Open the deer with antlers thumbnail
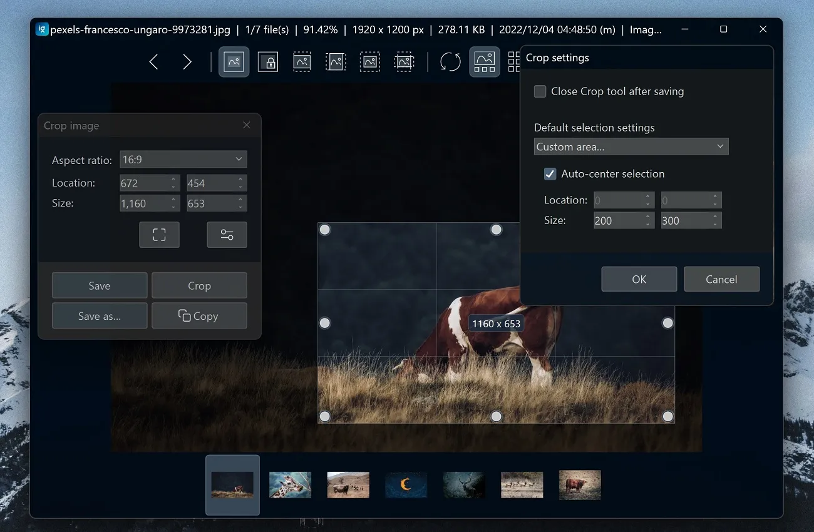 tap(464, 485)
